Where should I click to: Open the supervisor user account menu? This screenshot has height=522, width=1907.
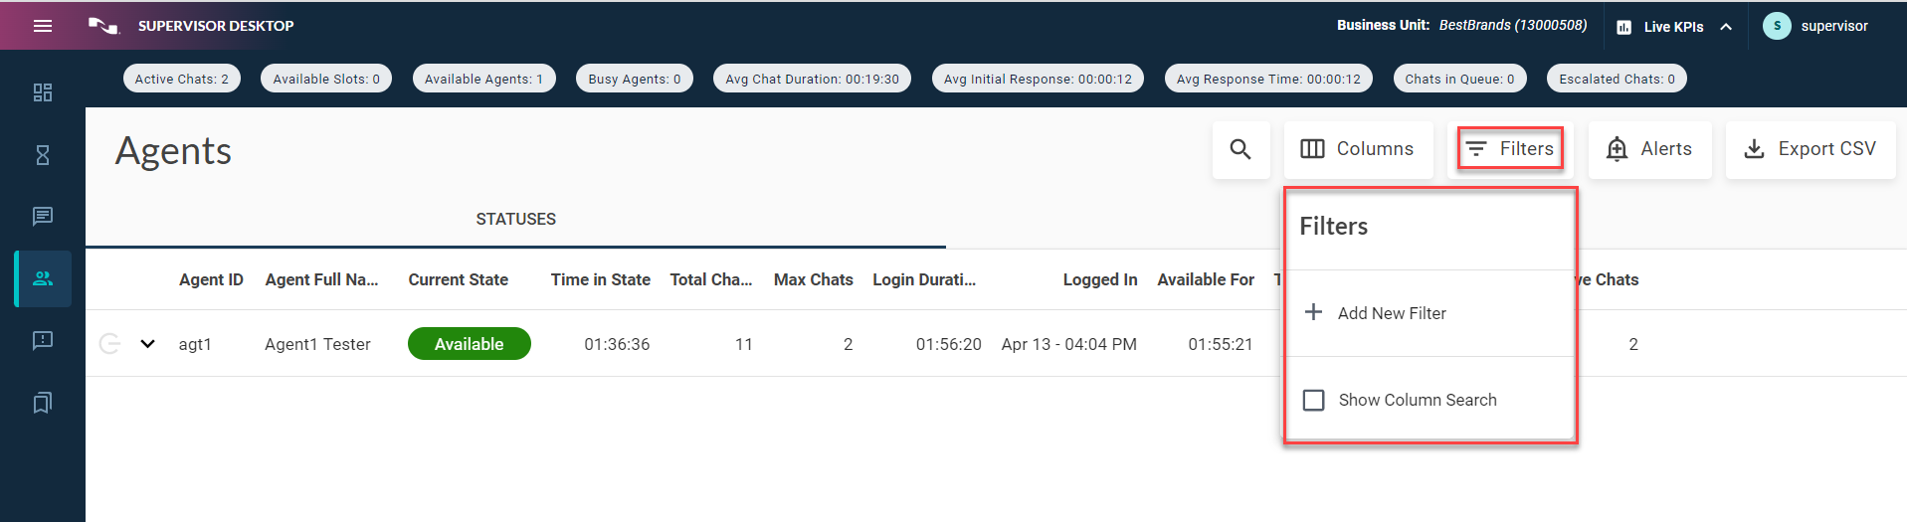tap(1815, 26)
